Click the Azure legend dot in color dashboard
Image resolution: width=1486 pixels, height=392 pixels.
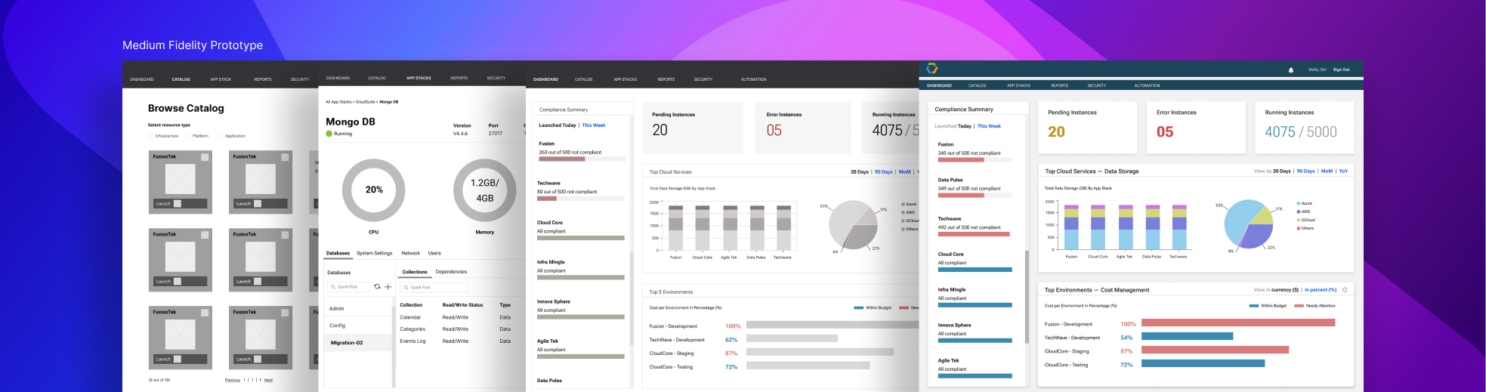coord(1299,203)
